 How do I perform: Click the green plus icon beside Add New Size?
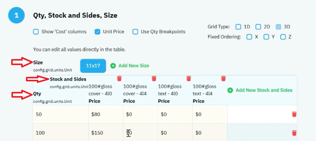pyautogui.click(x=113, y=66)
